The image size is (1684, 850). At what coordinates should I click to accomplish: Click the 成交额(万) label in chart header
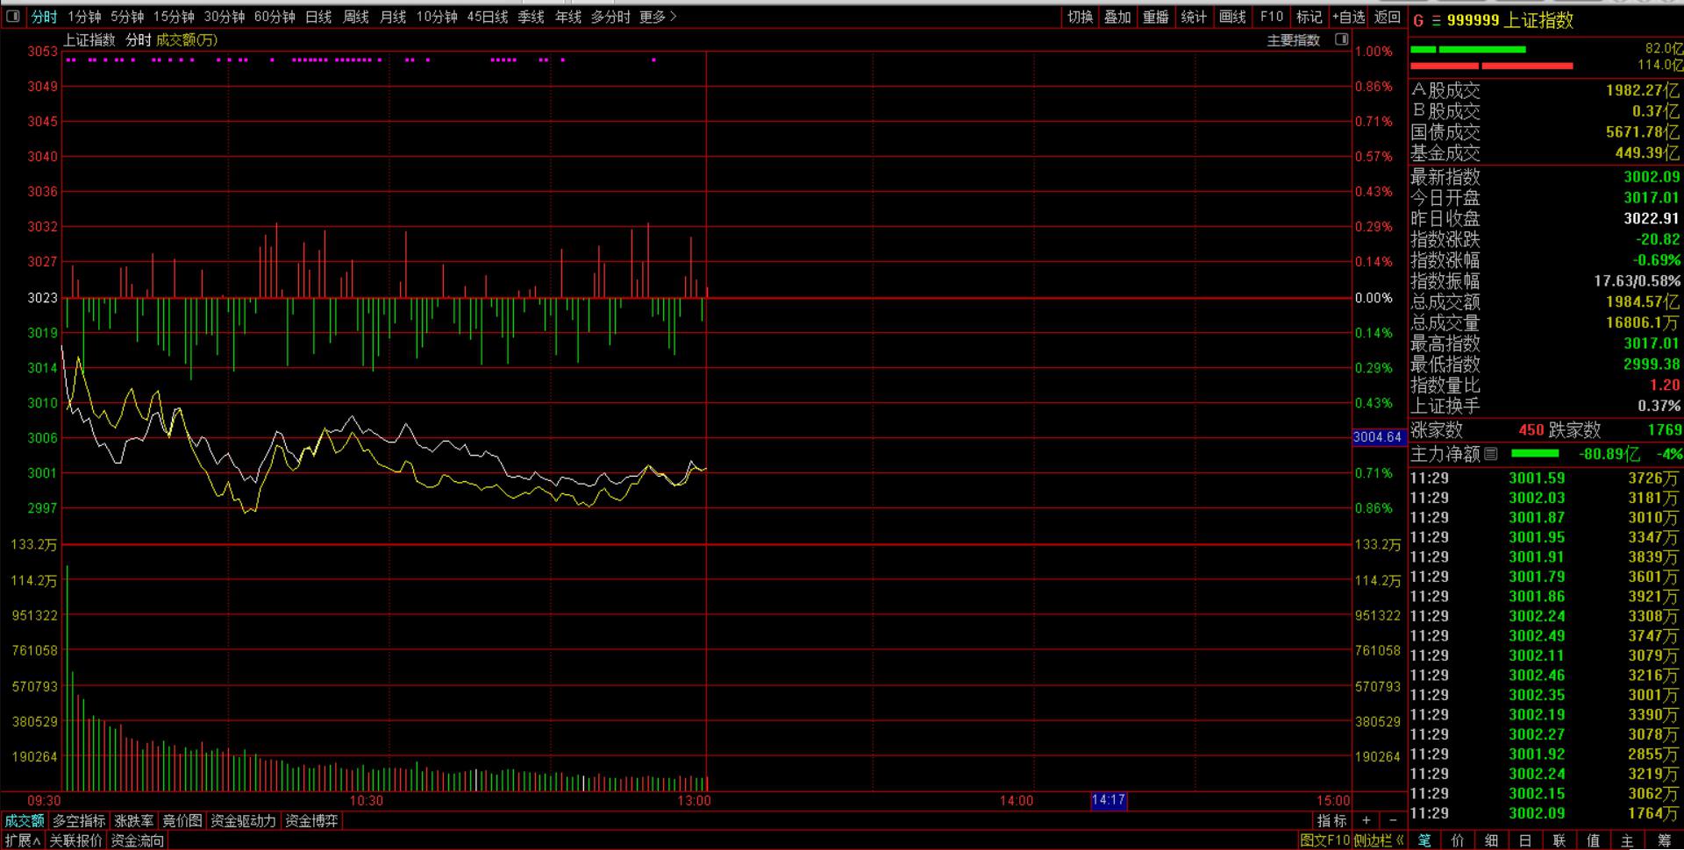(187, 39)
